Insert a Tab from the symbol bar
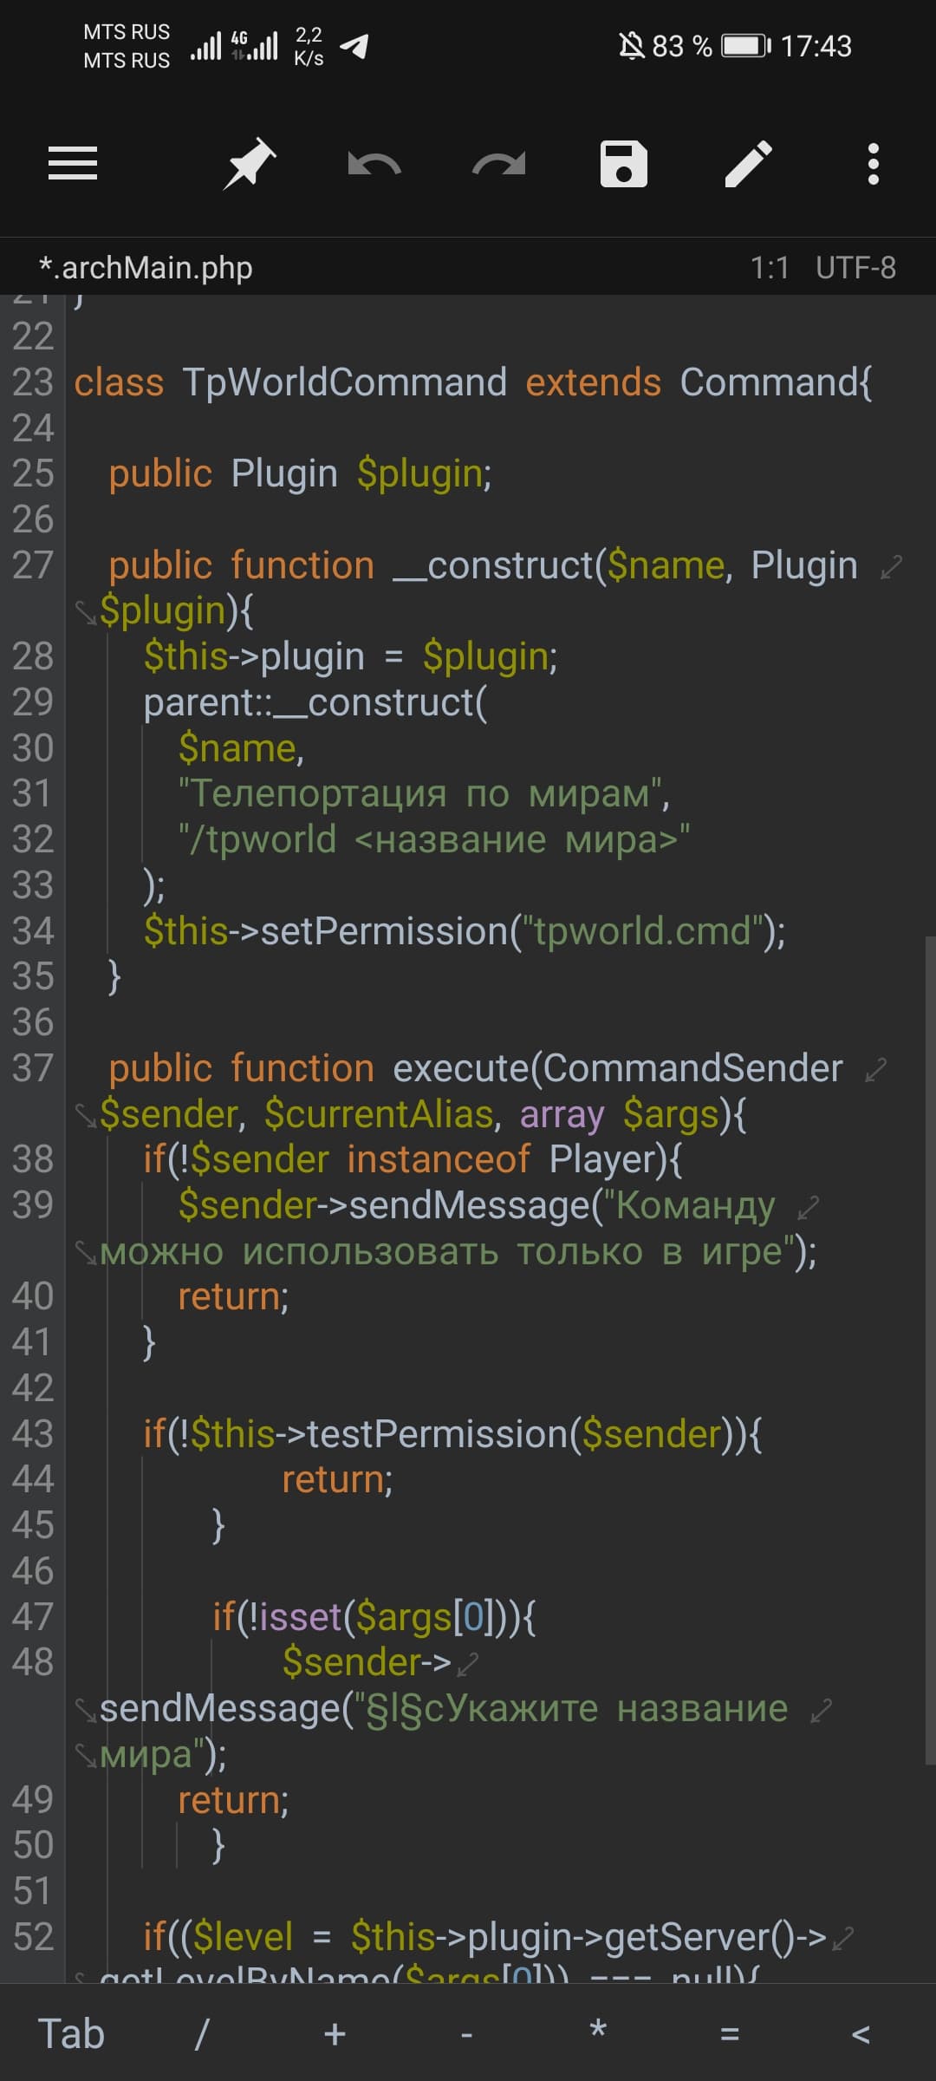This screenshot has height=2081, width=936. pos(71,2033)
